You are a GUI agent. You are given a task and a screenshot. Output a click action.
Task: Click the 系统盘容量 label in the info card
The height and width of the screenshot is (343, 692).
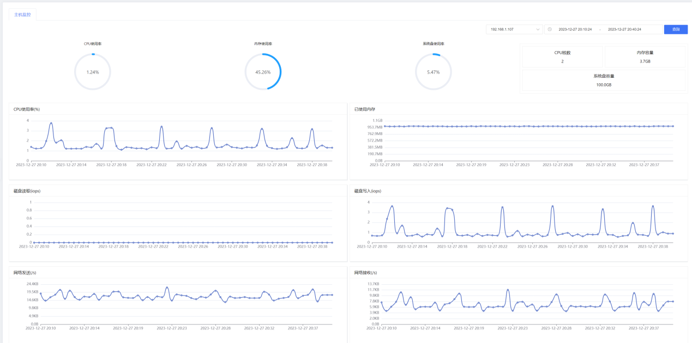pos(604,76)
